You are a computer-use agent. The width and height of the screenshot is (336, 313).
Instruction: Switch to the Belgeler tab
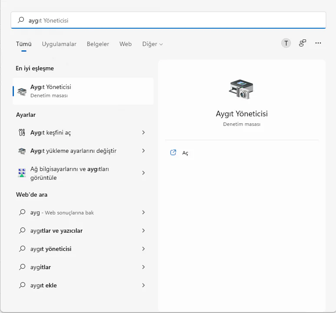(98, 44)
